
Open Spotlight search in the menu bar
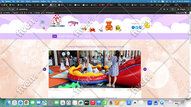[170, 1]
